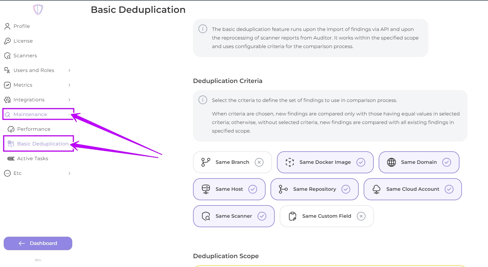Open Basic Deduplication menu item
The image size is (488, 267).
pyautogui.click(x=43, y=144)
